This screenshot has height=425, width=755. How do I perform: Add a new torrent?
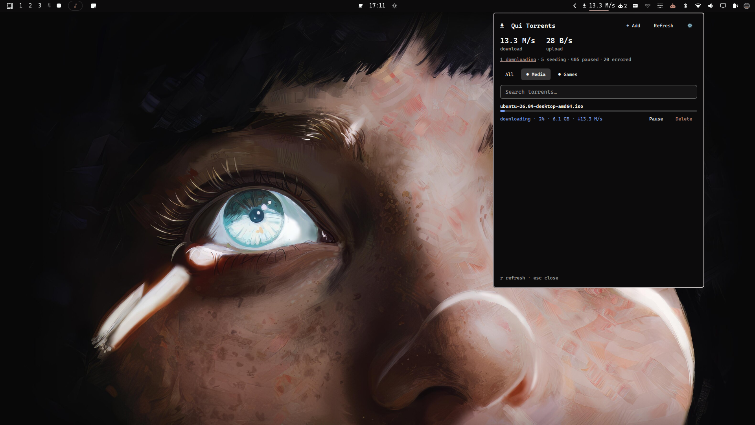(633, 26)
